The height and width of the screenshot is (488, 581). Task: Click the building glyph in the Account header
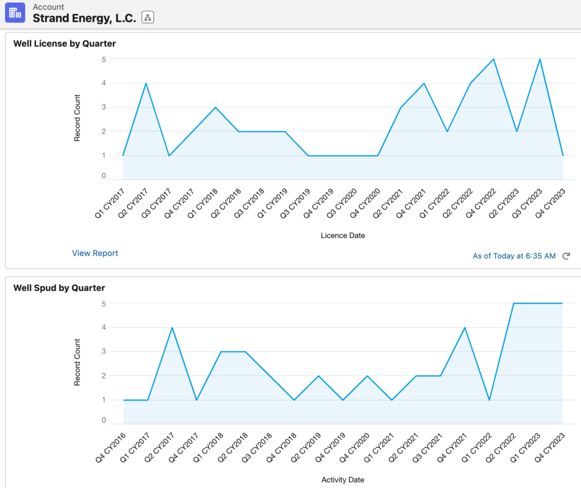pyautogui.click(x=14, y=12)
